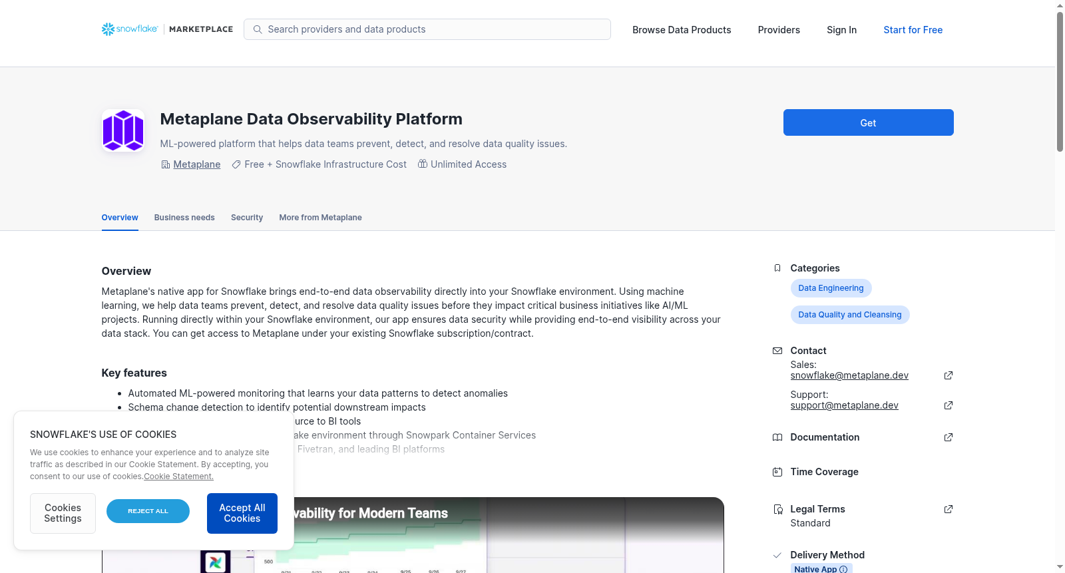
Task: Click the Unlimited Access gift icon
Action: (423, 164)
